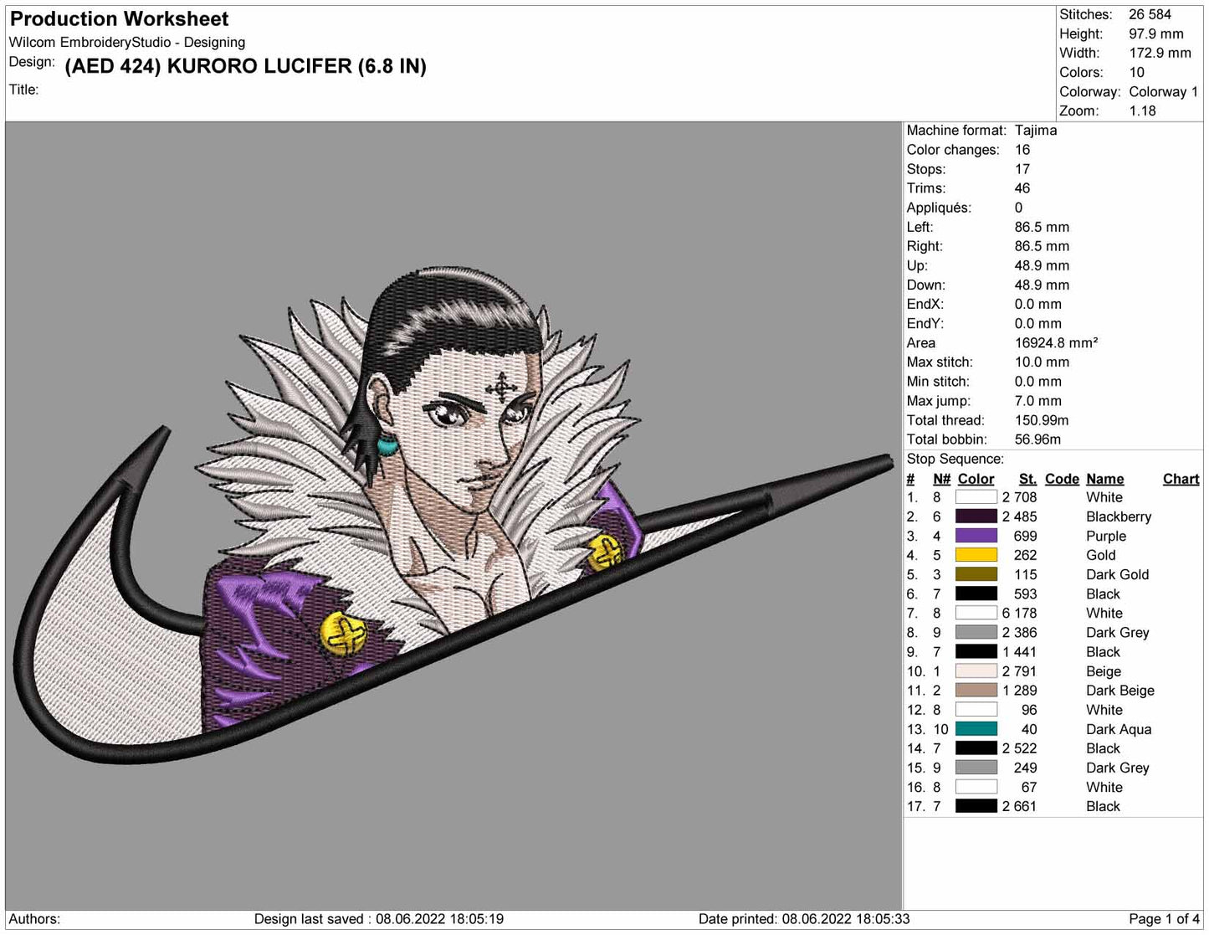Screen dimensions: 1209x935
Task: Click the total thread value '150.99m'
Action: (x=1042, y=420)
